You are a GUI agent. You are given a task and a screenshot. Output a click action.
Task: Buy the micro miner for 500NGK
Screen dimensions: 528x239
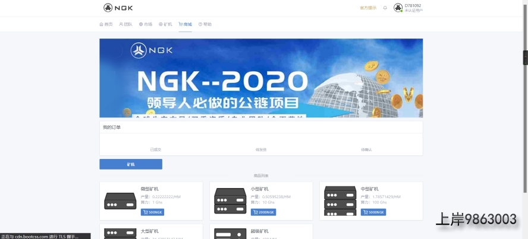[x=152, y=212]
